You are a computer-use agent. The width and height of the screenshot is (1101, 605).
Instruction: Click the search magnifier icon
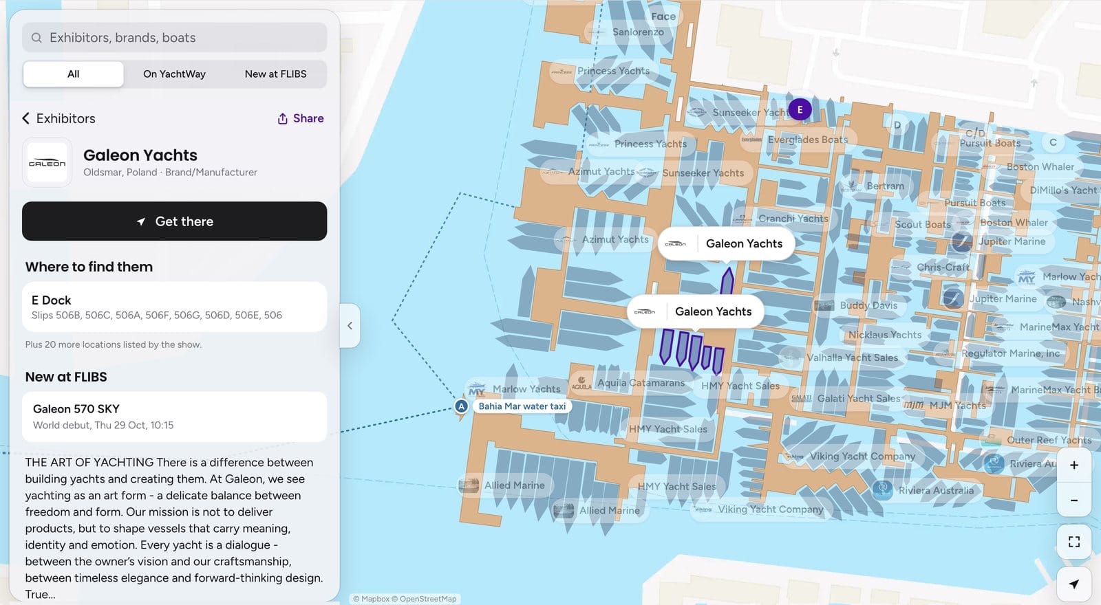pyautogui.click(x=36, y=38)
